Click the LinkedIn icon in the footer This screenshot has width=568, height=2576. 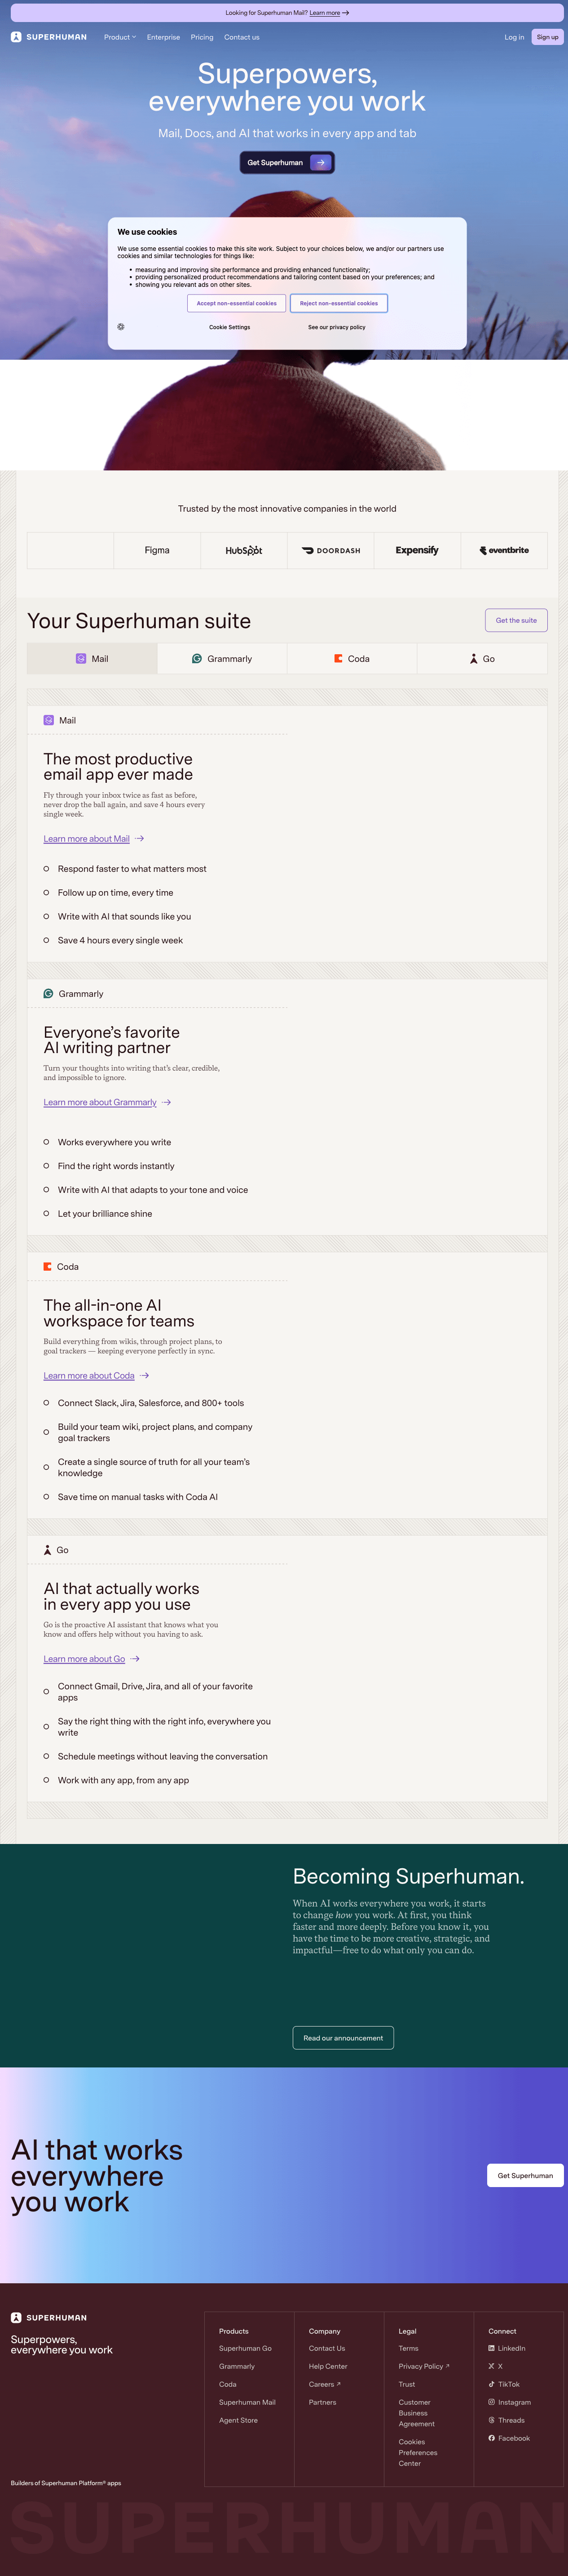click(x=491, y=2348)
